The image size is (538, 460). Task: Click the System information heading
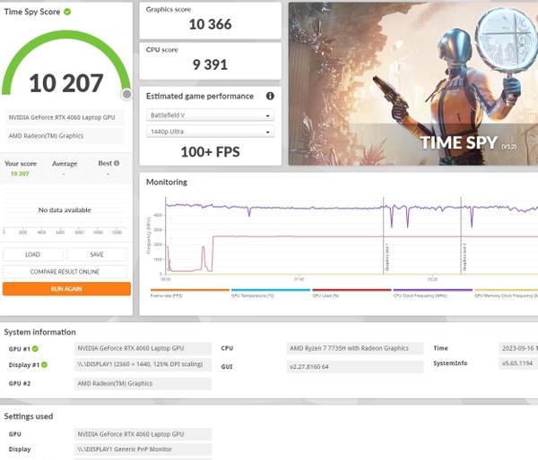(39, 332)
